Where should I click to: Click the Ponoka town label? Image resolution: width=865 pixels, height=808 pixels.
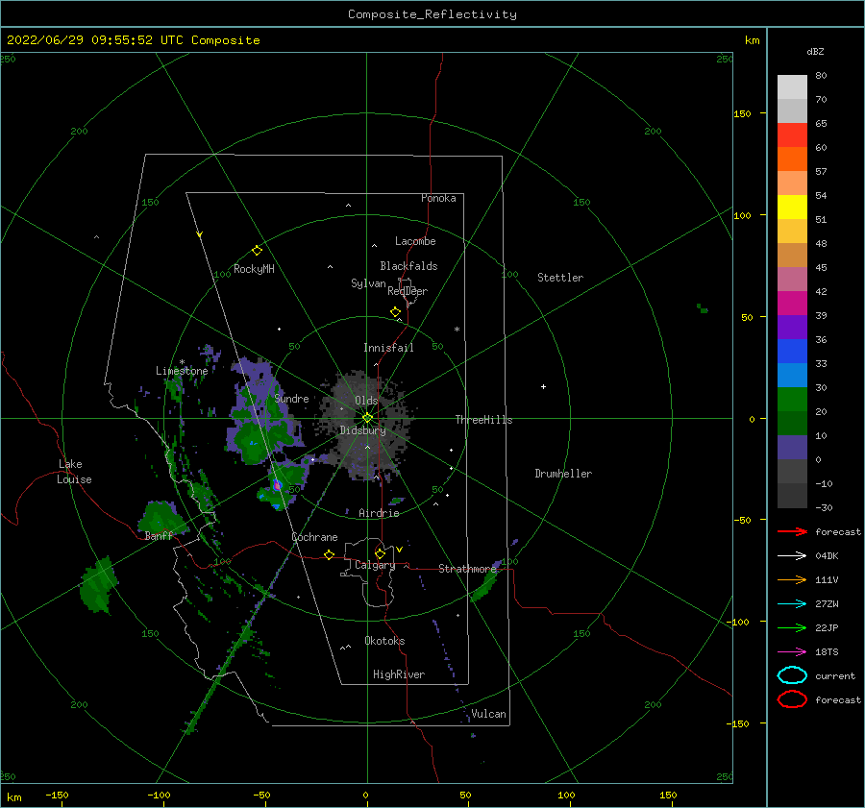point(438,198)
